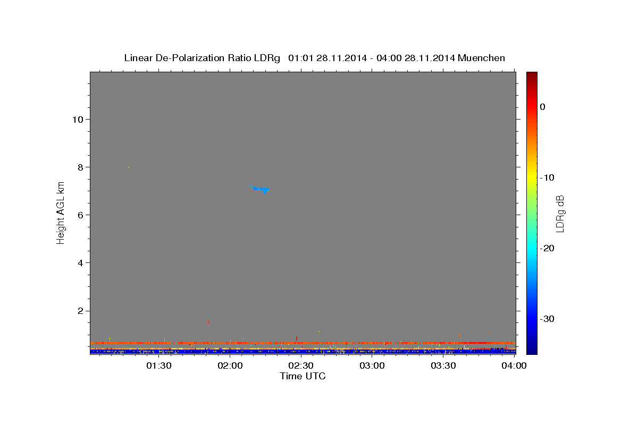Screen dimensions: 638x425
Task: Click the "Time UTC" axis label
Action: pos(303,376)
